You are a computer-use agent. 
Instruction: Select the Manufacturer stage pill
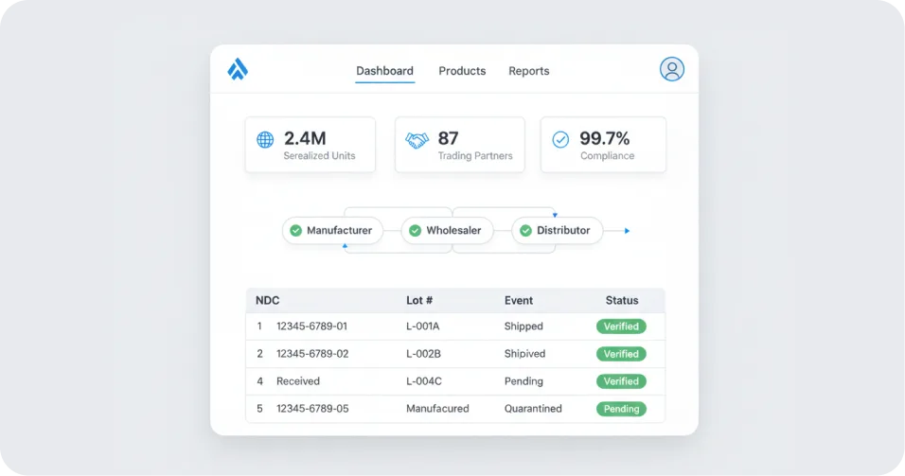(332, 231)
